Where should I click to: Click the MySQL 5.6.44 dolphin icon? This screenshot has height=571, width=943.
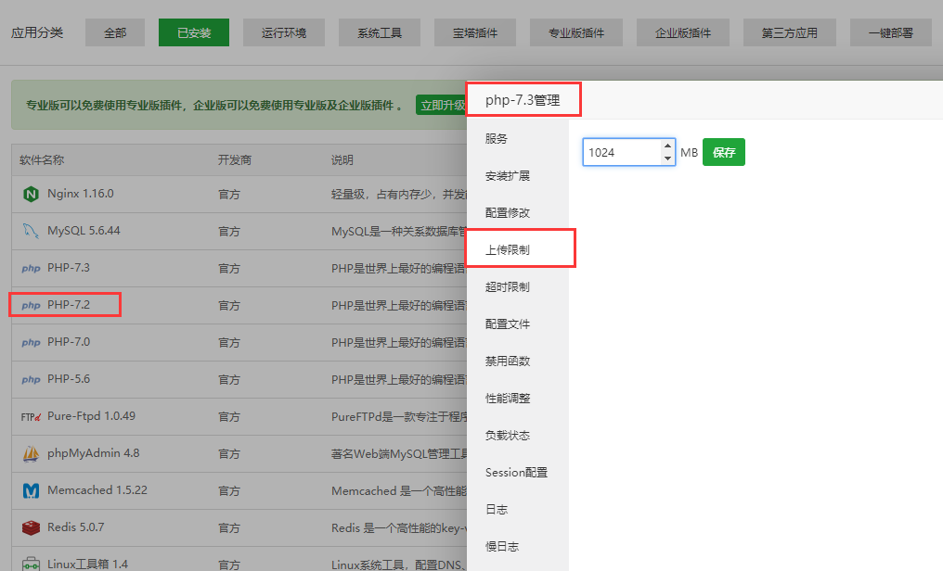pos(31,231)
